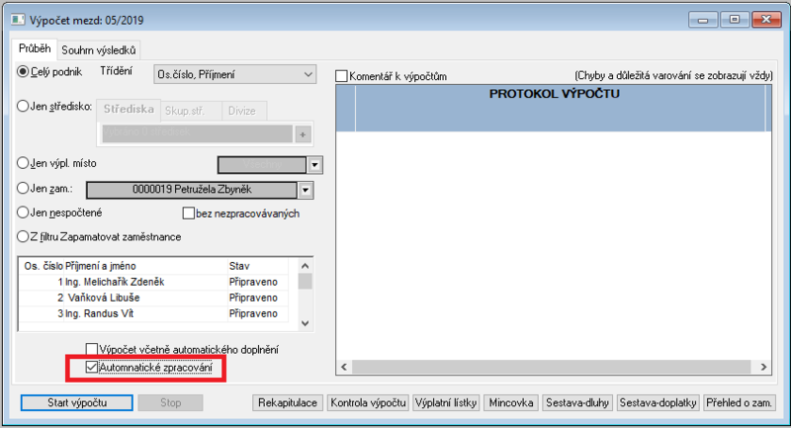This screenshot has width=791, height=428.
Task: Open Rekapitulace report
Action: coord(288,402)
